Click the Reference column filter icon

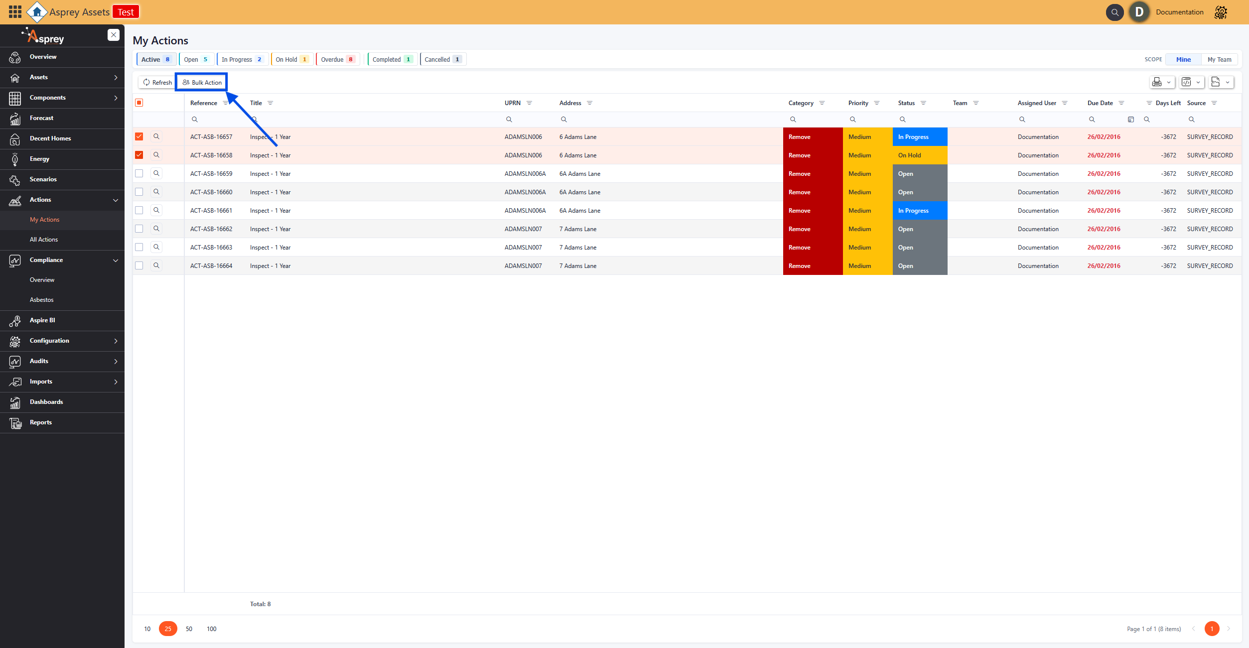point(226,103)
